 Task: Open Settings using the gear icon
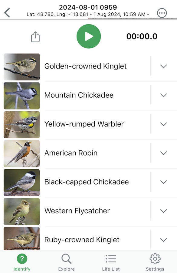[x=155, y=259]
